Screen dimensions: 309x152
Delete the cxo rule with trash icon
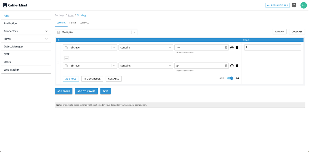click(237, 47)
